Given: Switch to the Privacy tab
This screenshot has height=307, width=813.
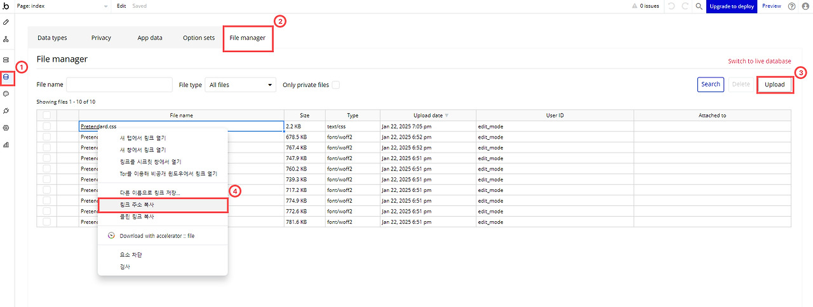Looking at the screenshot, I should pyautogui.click(x=101, y=38).
